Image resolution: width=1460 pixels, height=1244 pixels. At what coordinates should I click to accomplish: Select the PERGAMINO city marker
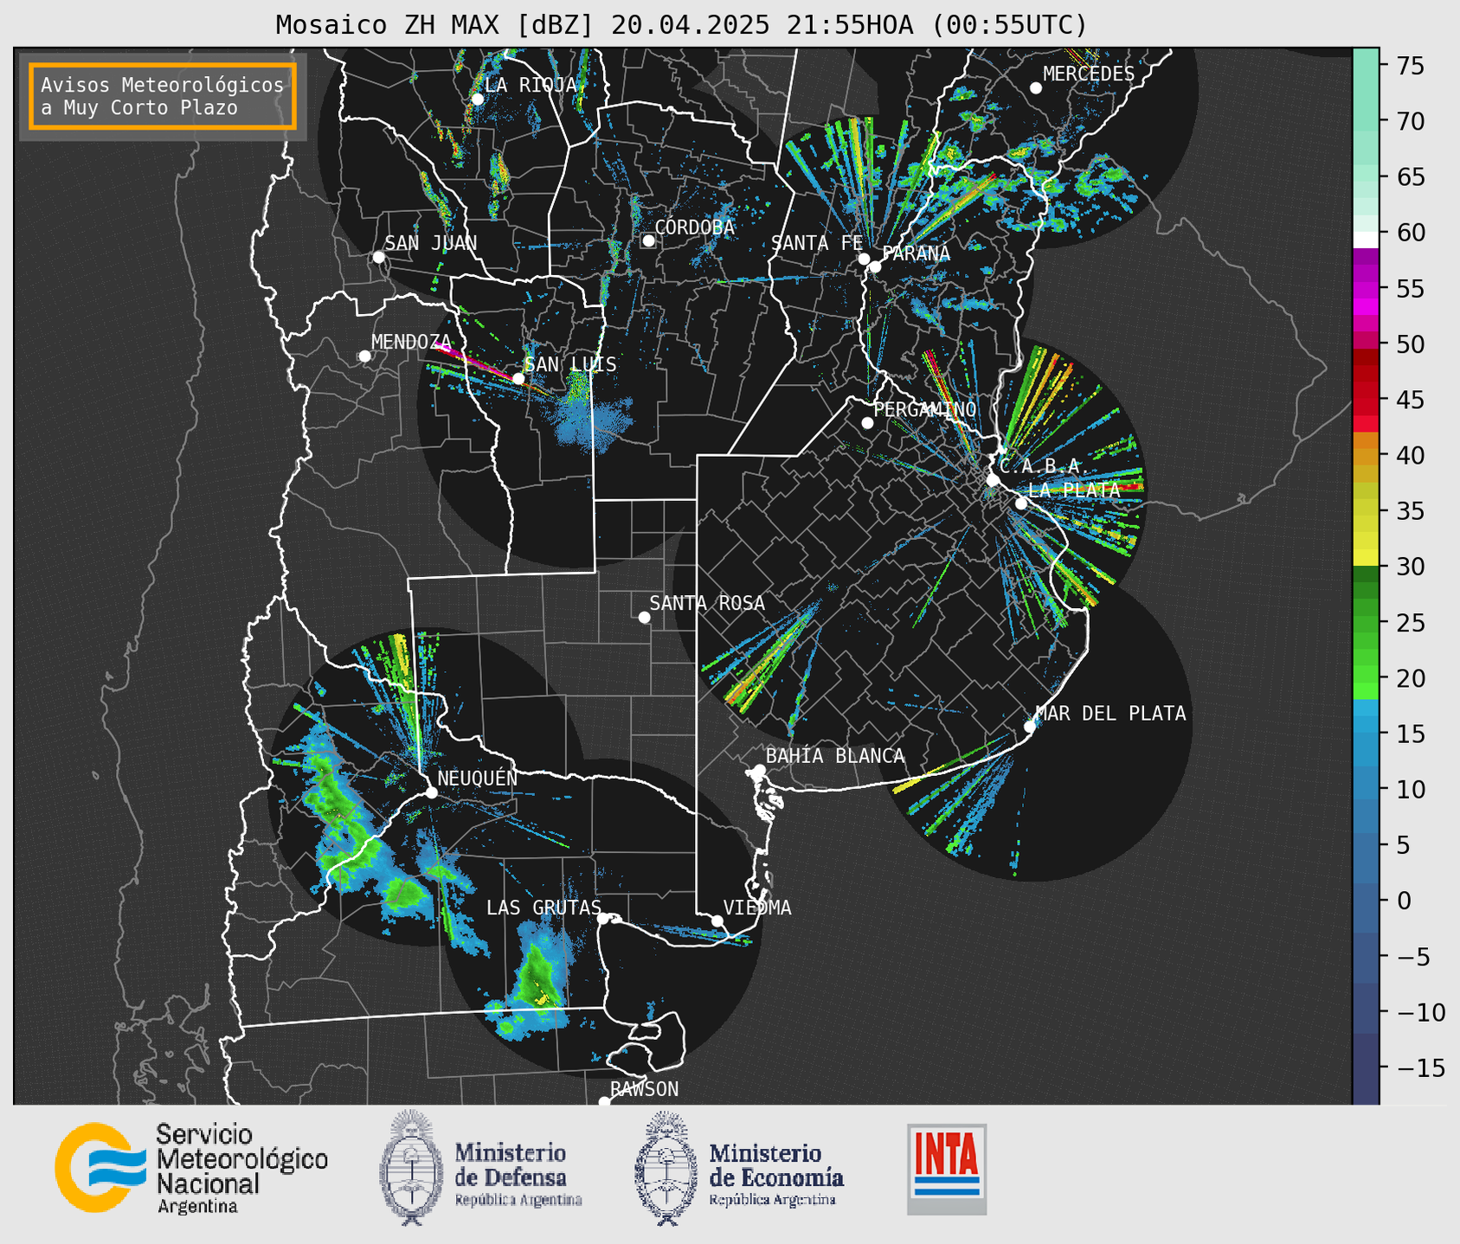coord(867,423)
